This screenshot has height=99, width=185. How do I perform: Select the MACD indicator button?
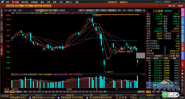coord(68,92)
